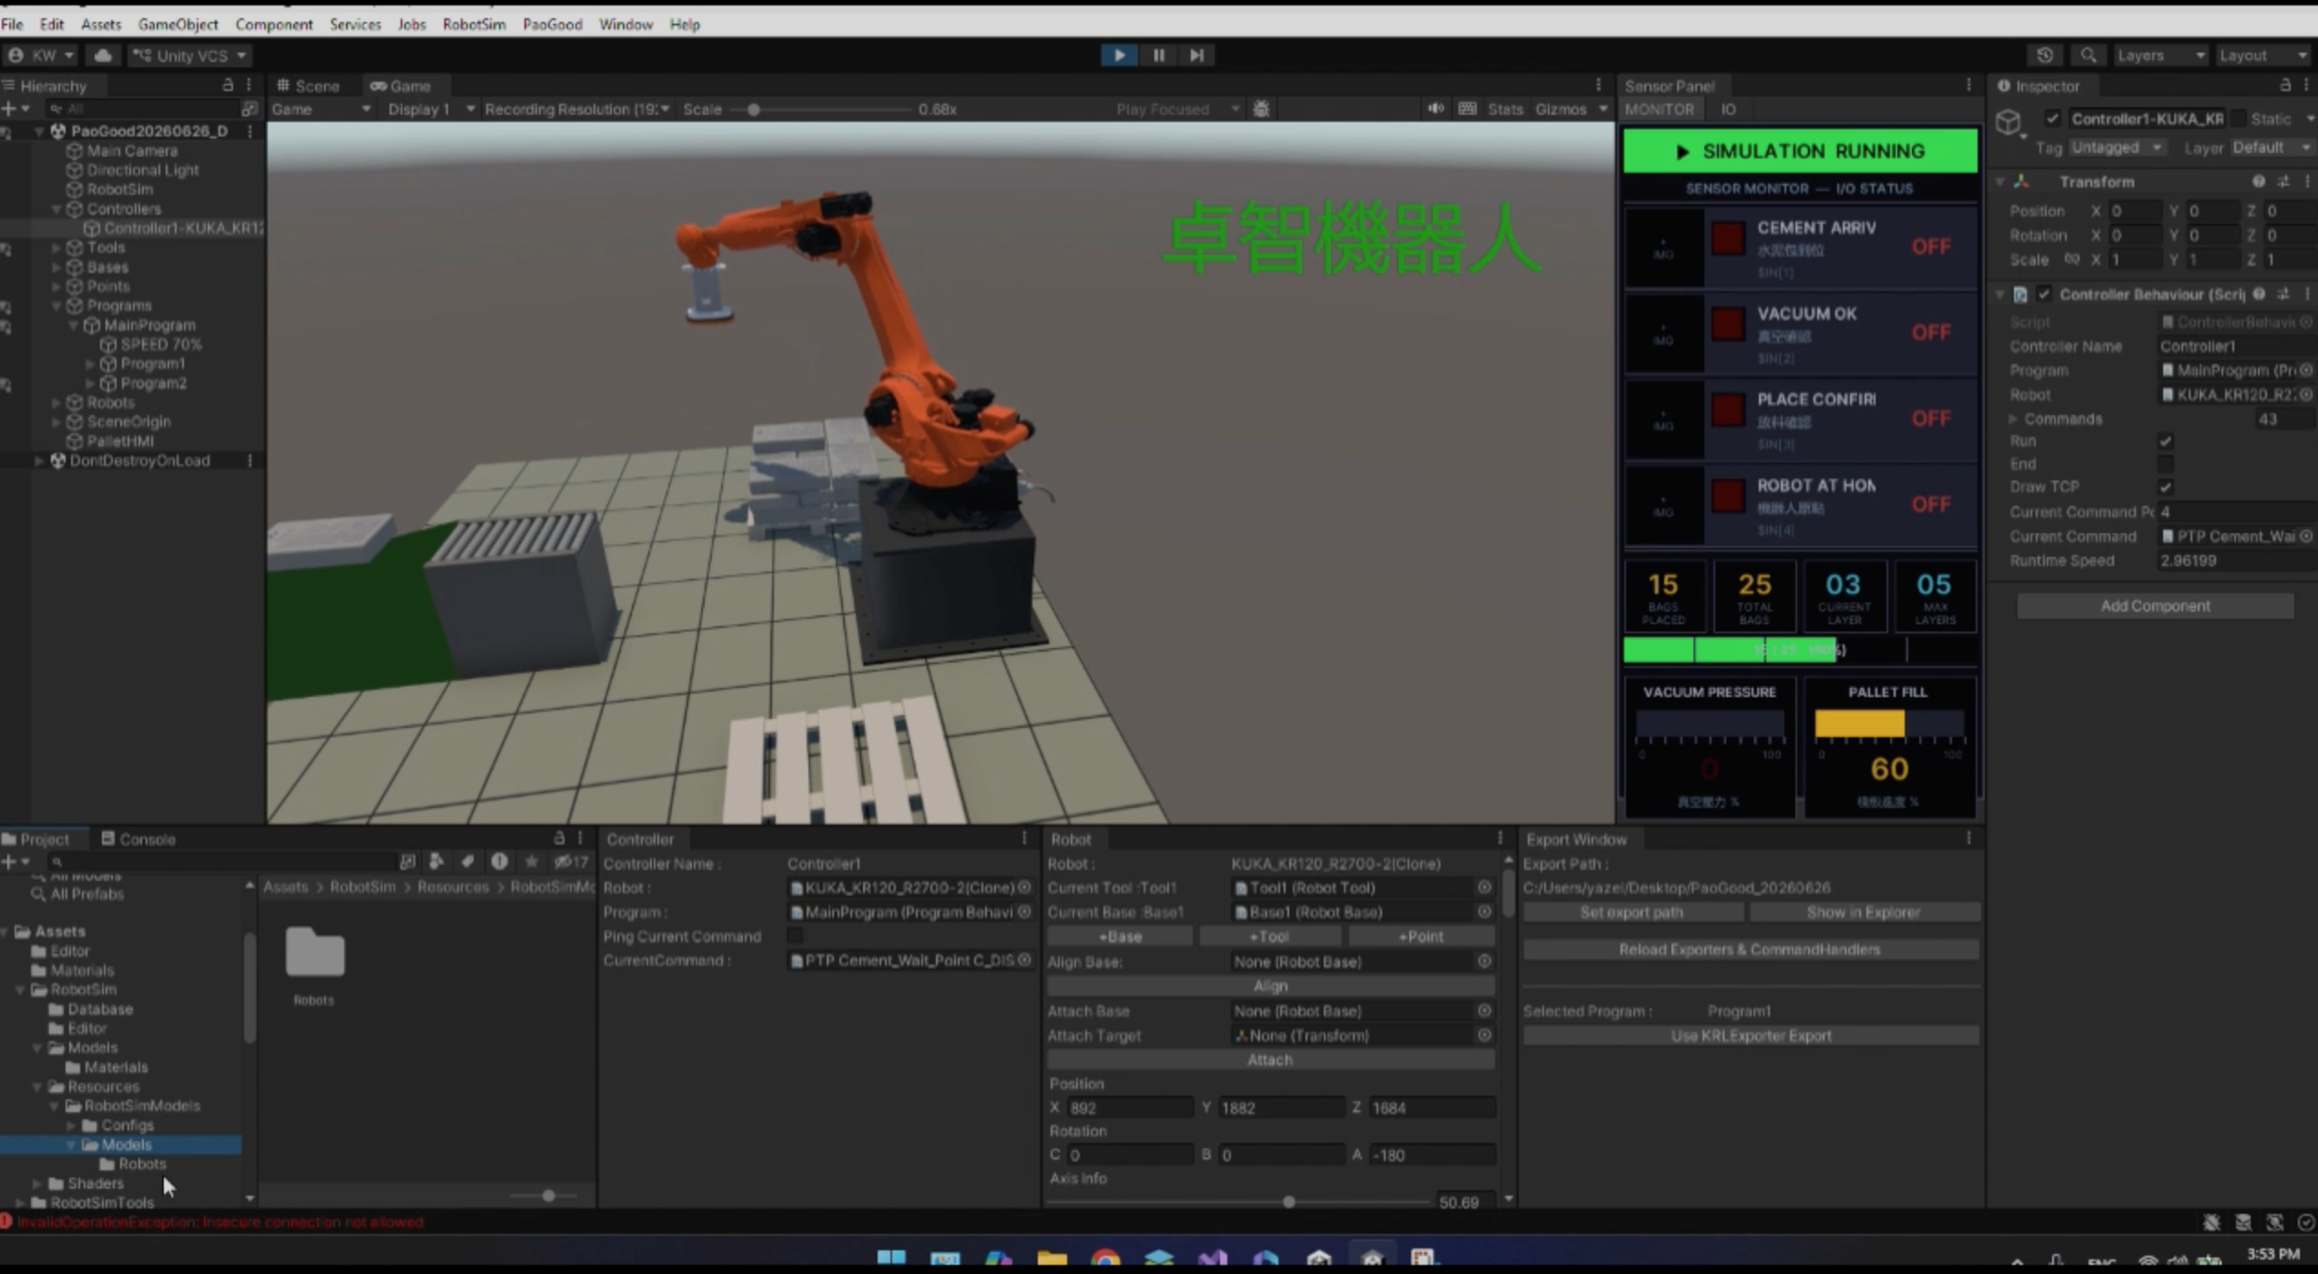The height and width of the screenshot is (1274, 2318).
Task: Click the Project favorites star icon
Action: (x=531, y=861)
